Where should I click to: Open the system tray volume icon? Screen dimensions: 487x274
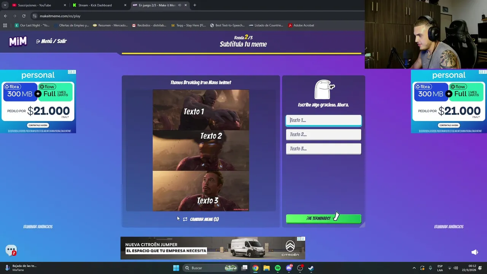(456, 268)
